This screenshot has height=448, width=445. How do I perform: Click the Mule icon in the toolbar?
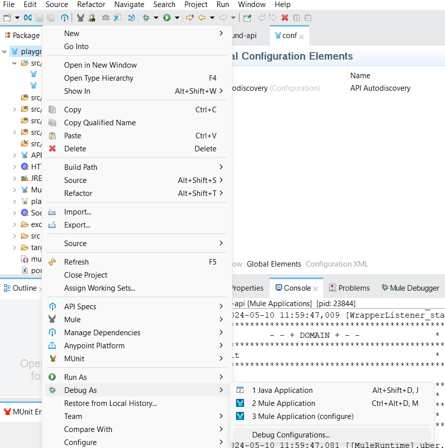[80, 18]
